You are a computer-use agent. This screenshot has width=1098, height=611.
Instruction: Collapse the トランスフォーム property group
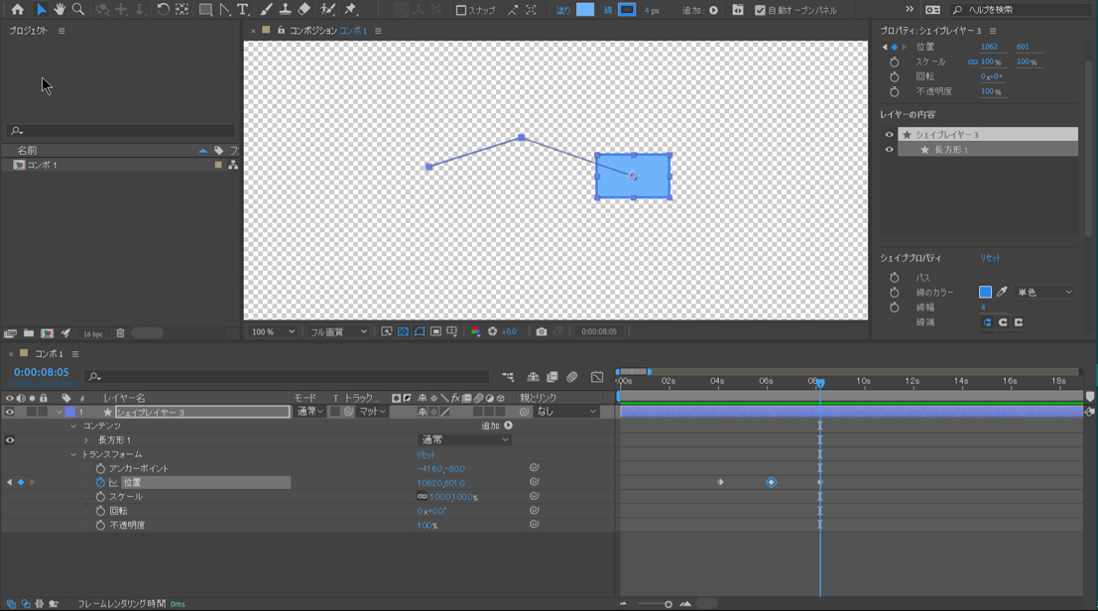click(73, 454)
